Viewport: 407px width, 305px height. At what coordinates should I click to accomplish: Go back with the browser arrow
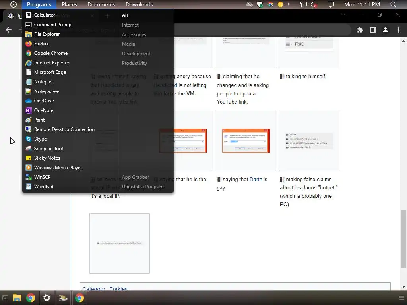(9, 30)
